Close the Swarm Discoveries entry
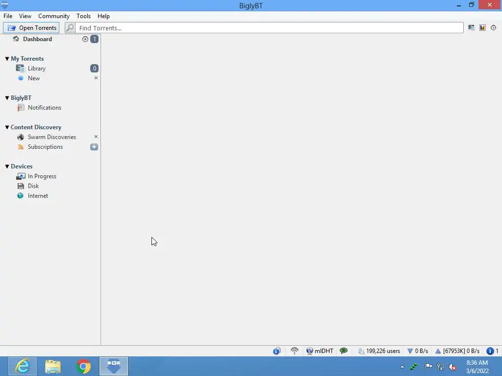The width and height of the screenshot is (502, 376). (x=96, y=137)
